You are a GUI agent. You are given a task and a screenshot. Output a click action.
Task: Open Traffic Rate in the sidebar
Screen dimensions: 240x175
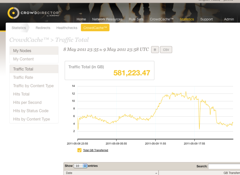(x=23, y=78)
